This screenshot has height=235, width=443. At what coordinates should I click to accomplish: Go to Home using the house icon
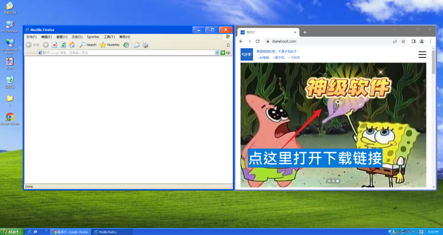pyautogui.click(x=72, y=45)
